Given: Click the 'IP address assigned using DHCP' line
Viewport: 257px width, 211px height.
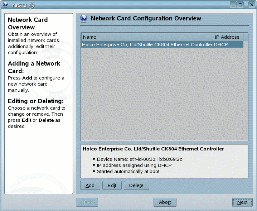Looking at the screenshot, I should 134,166.
